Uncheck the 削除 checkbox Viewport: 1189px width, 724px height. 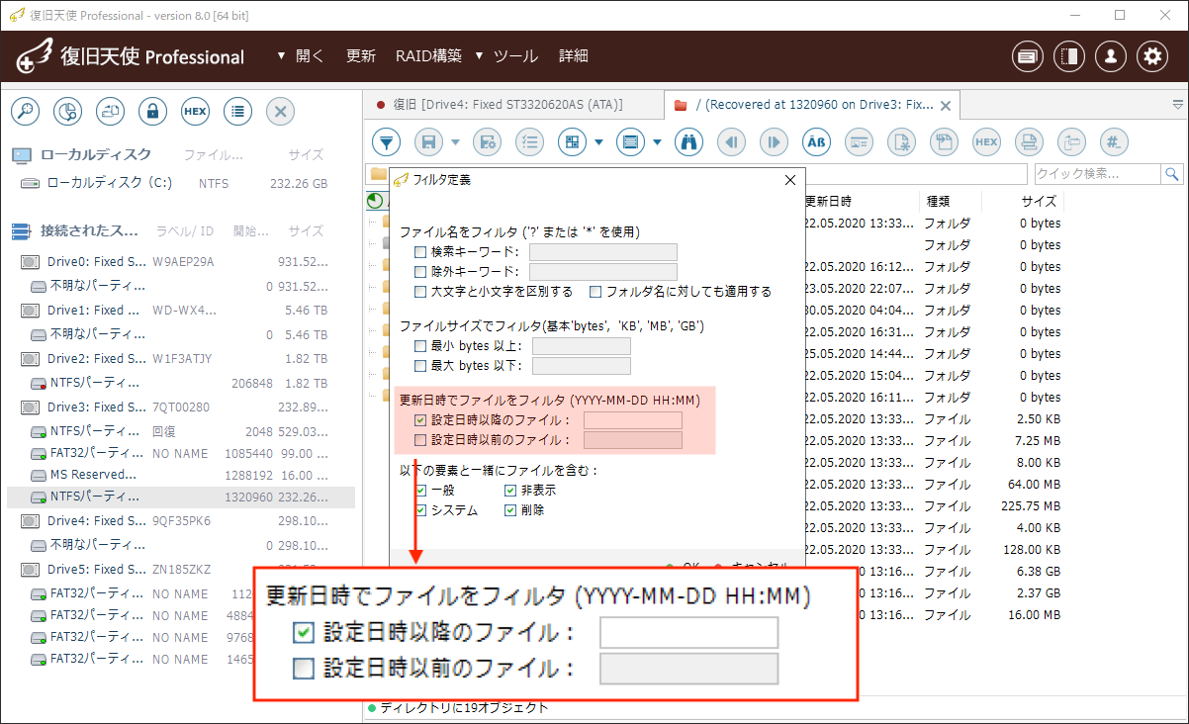coord(510,510)
